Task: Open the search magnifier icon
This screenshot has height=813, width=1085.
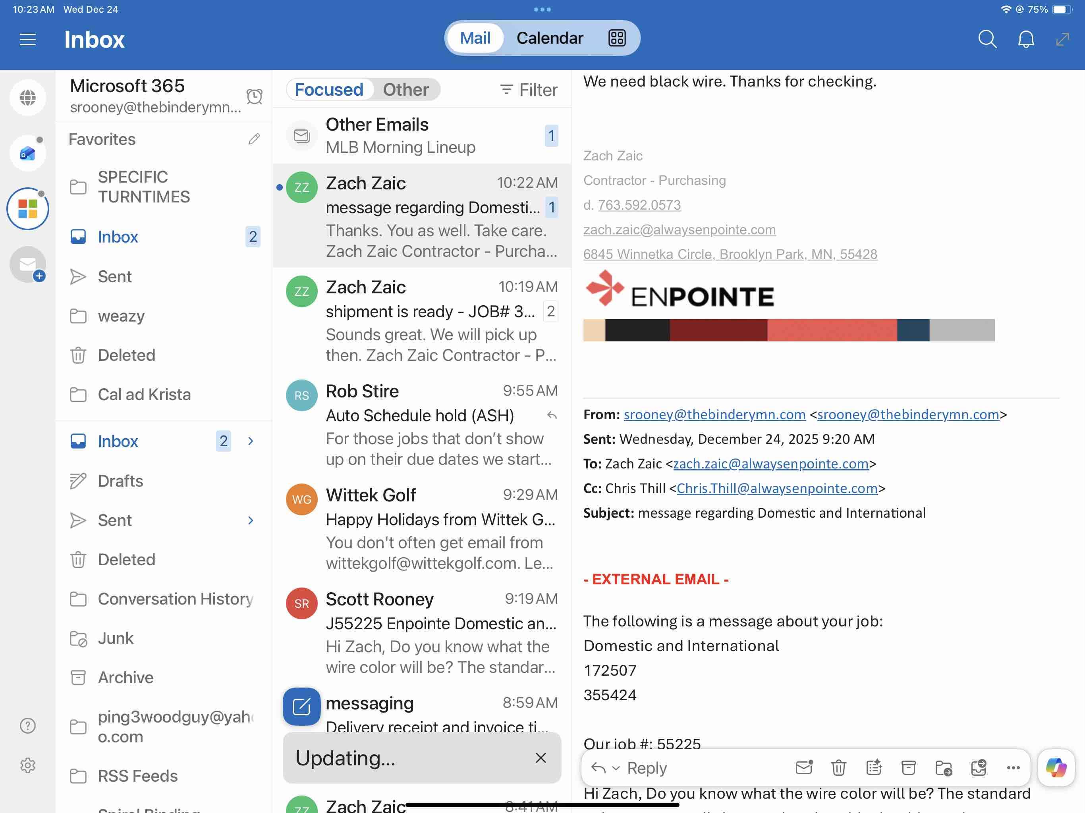Action: click(x=987, y=39)
